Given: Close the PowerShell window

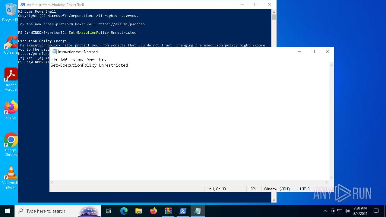Looking at the screenshot, I should (x=270, y=5).
